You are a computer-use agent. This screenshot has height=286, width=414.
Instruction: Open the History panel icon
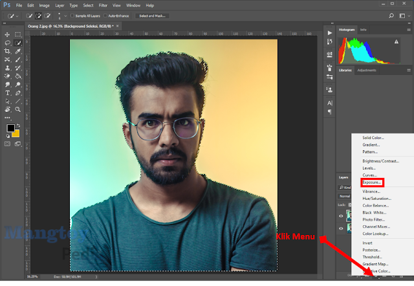click(x=329, y=41)
